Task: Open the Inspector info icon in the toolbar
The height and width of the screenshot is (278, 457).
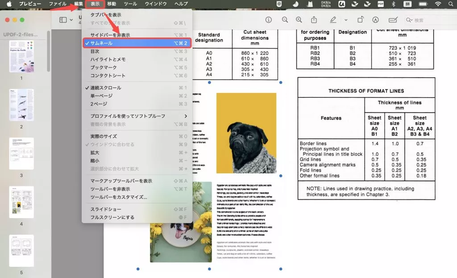Action: [x=268, y=20]
